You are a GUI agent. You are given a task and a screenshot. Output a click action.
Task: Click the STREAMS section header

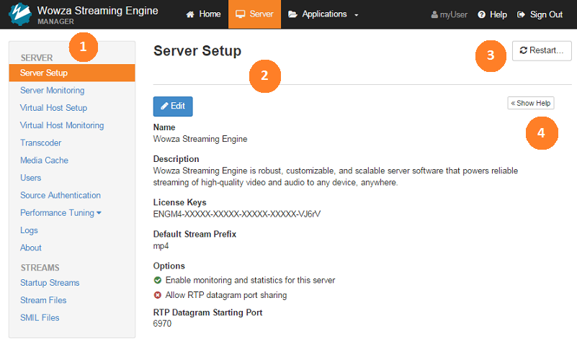point(40,268)
